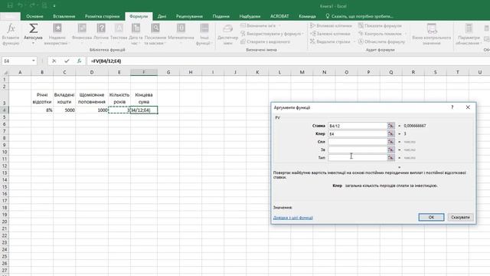Collapse dialog using Кпер range selector icon
490x276 pixels.
[x=391, y=133]
